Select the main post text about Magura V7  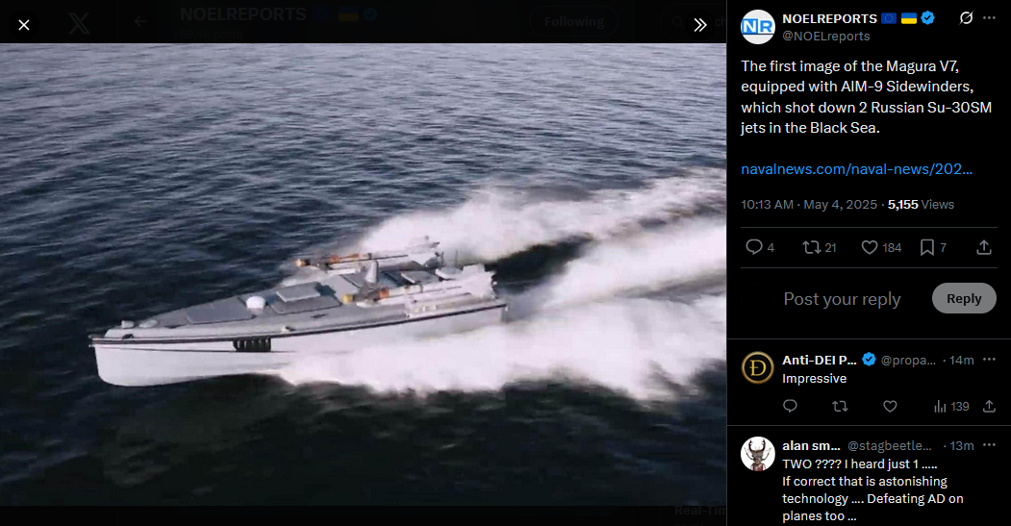(x=866, y=97)
